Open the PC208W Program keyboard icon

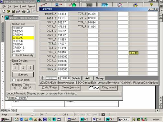tap(89, 5)
